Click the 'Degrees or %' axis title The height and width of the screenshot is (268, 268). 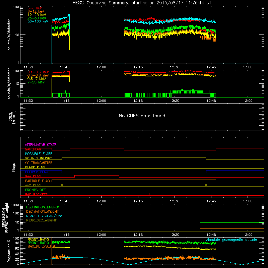(x=9, y=251)
